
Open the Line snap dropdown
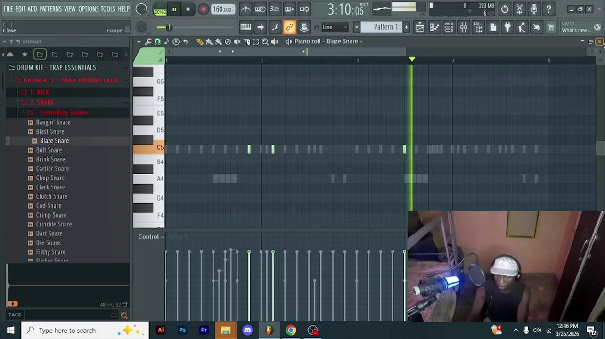334,27
